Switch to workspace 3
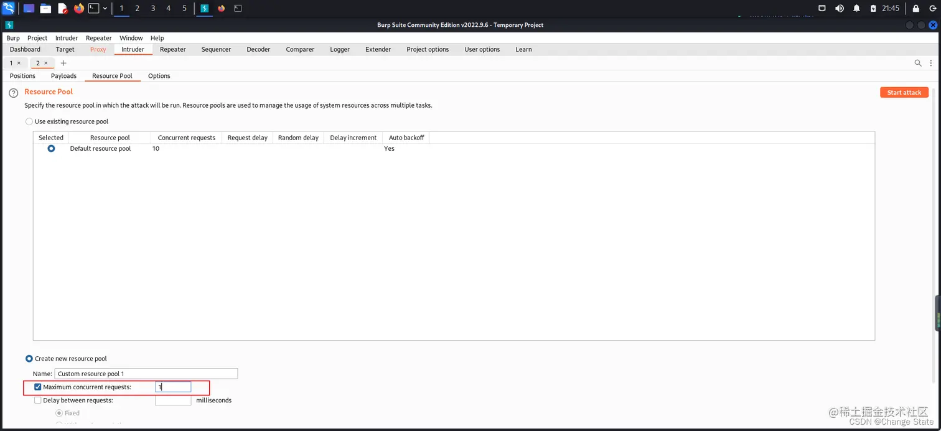This screenshot has width=941, height=431. coord(153,8)
